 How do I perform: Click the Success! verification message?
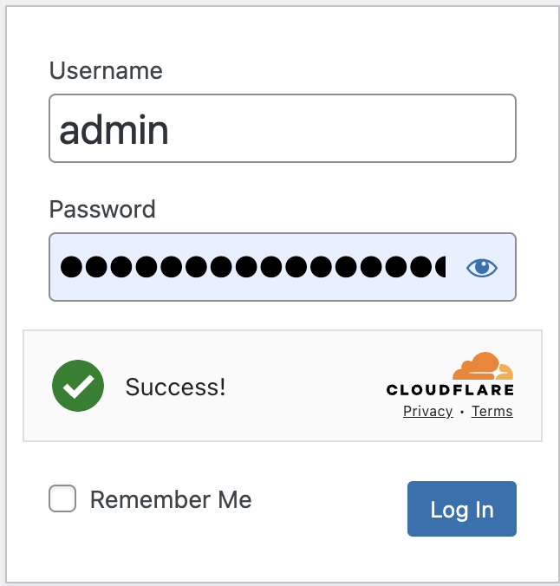tap(175, 387)
